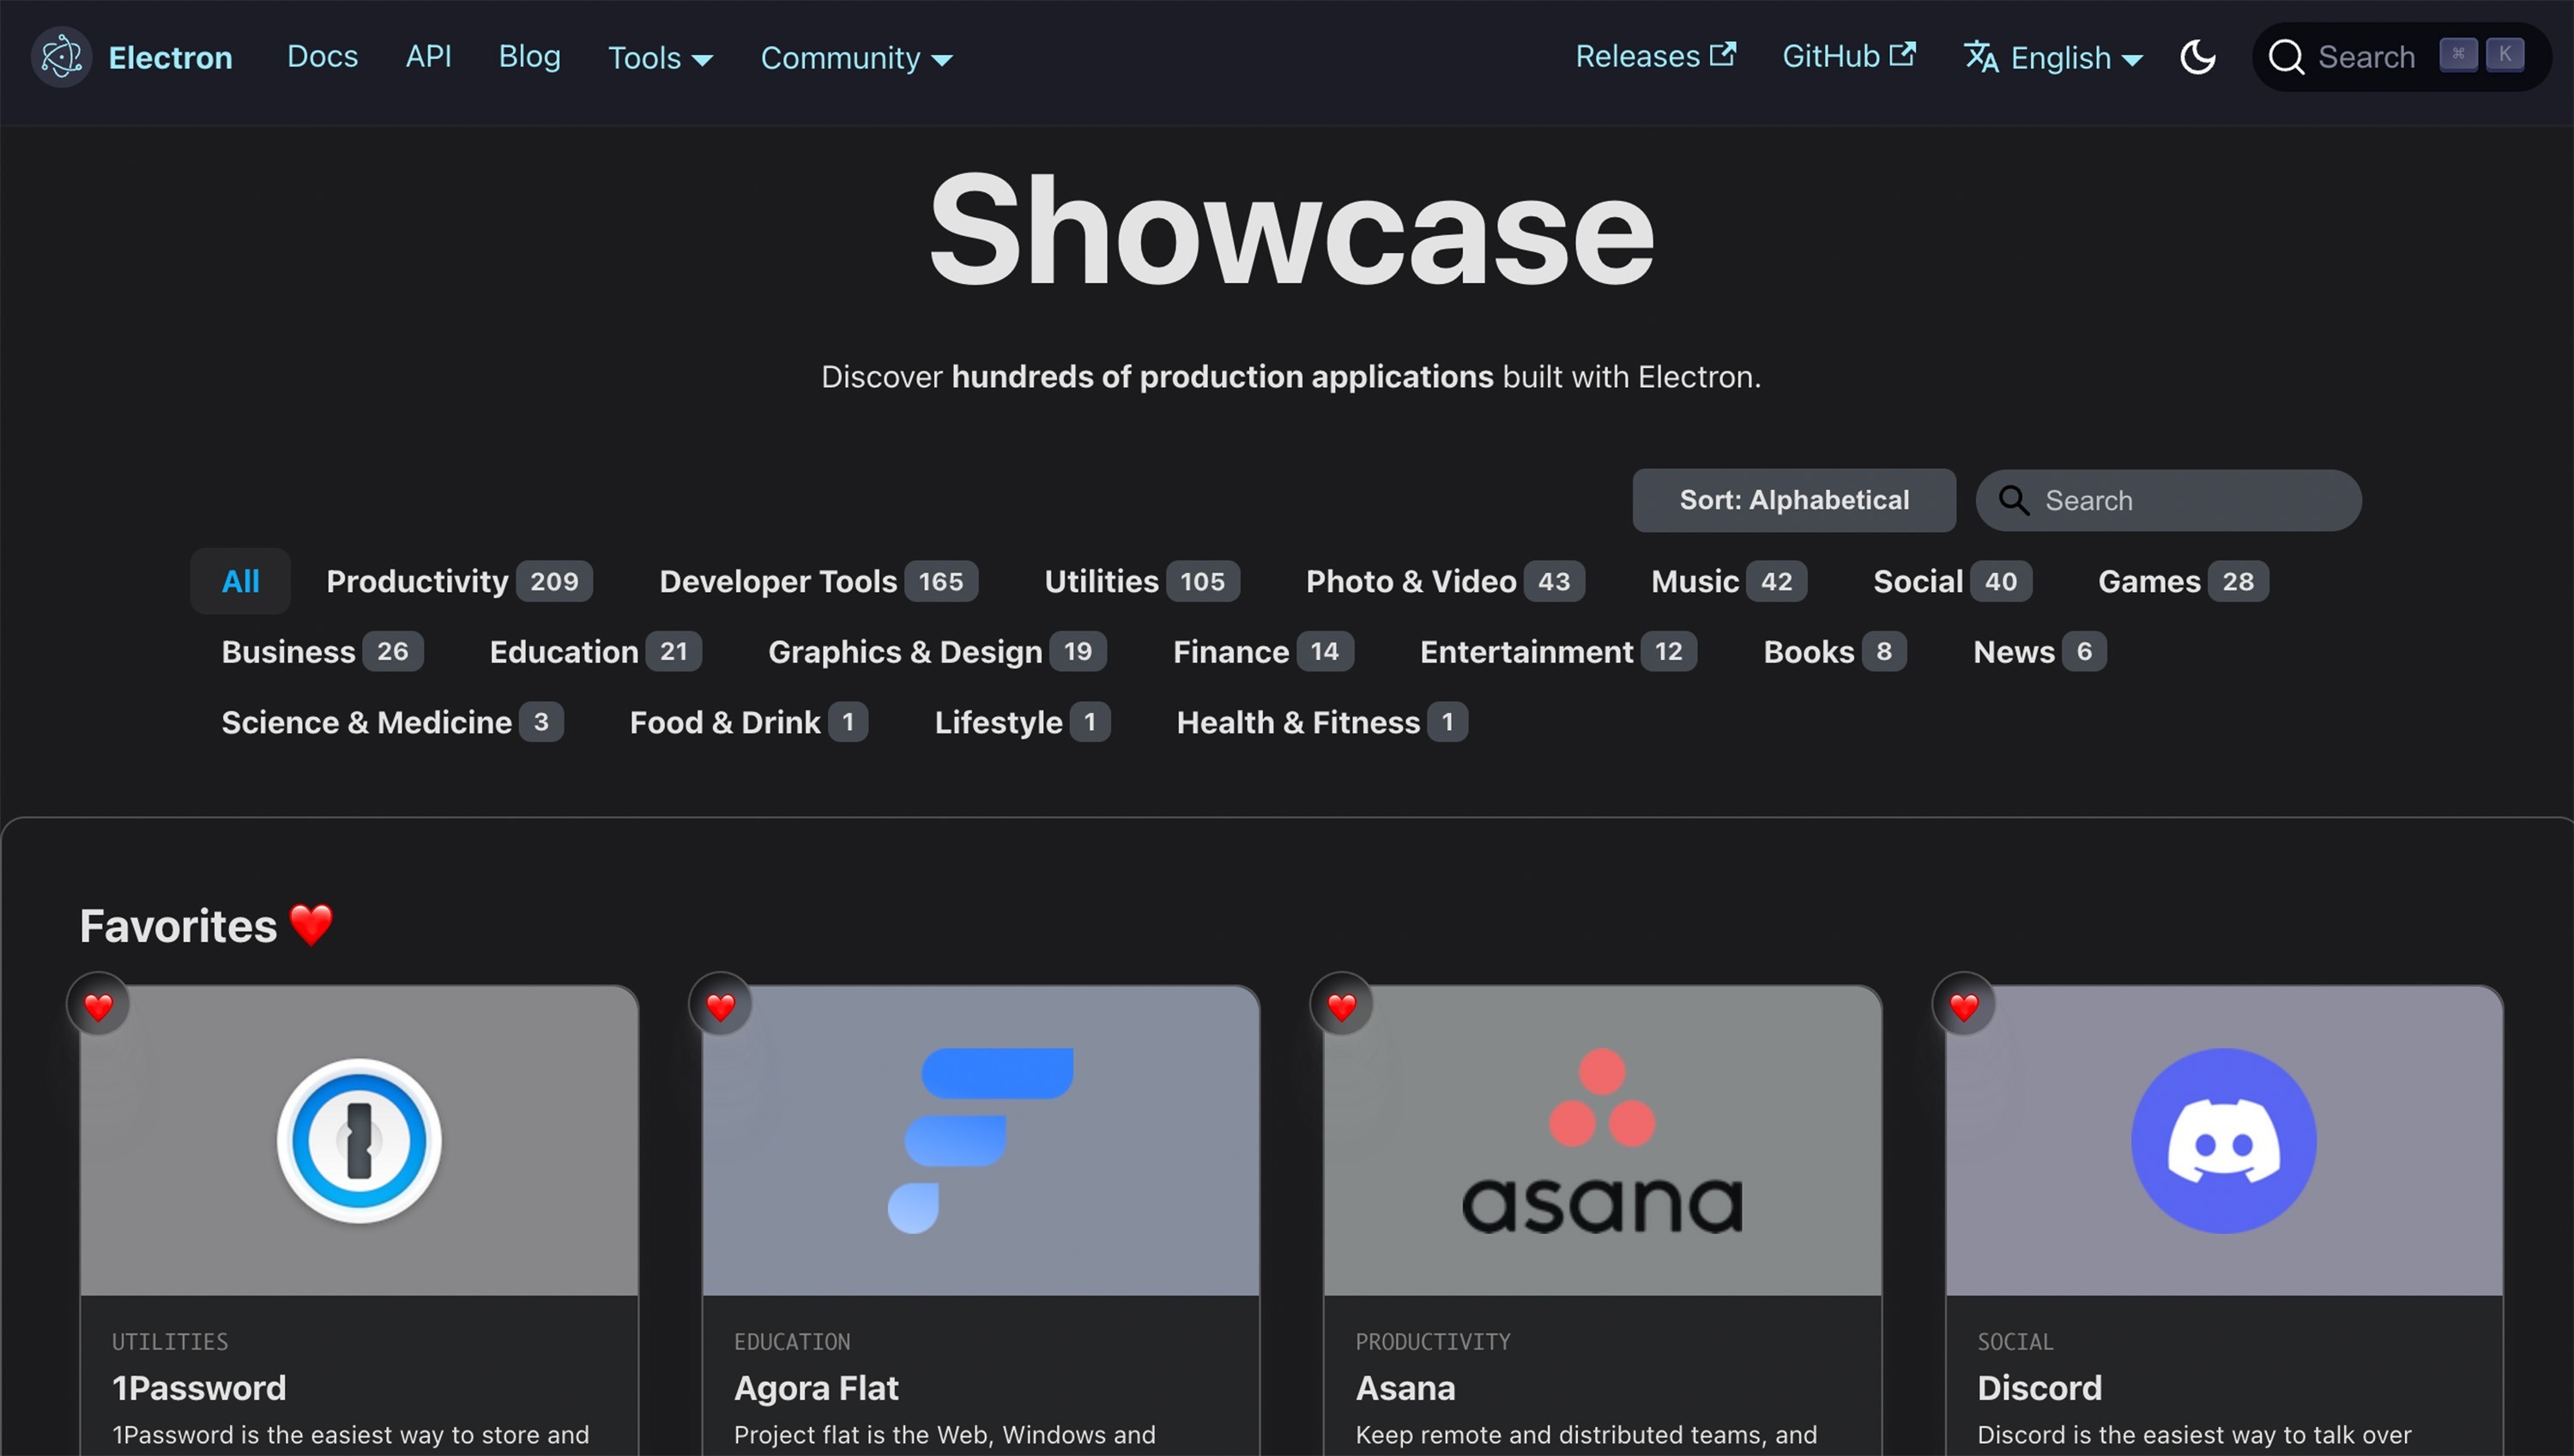
Task: Open the Agora Flat card title
Action: coord(816,1388)
